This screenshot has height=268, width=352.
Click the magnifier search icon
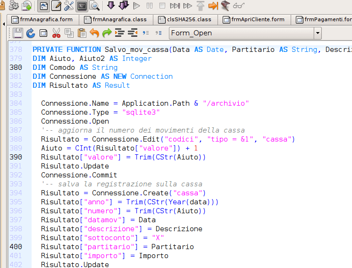[x=94, y=6]
